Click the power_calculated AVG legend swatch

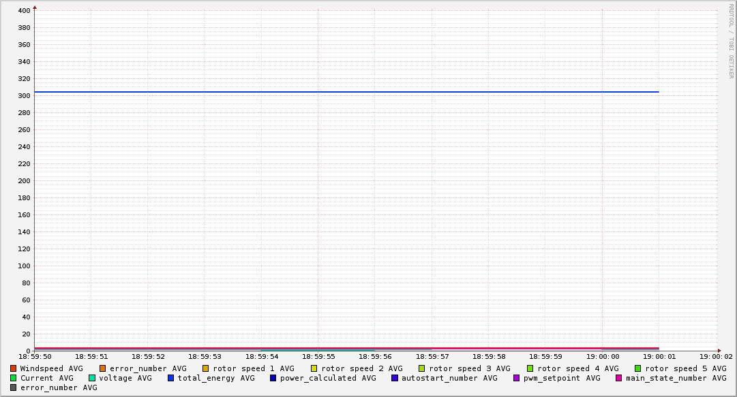point(273,378)
